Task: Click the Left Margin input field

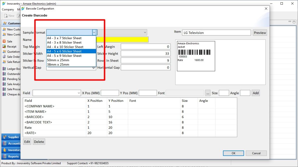Action: click(x=146, y=47)
